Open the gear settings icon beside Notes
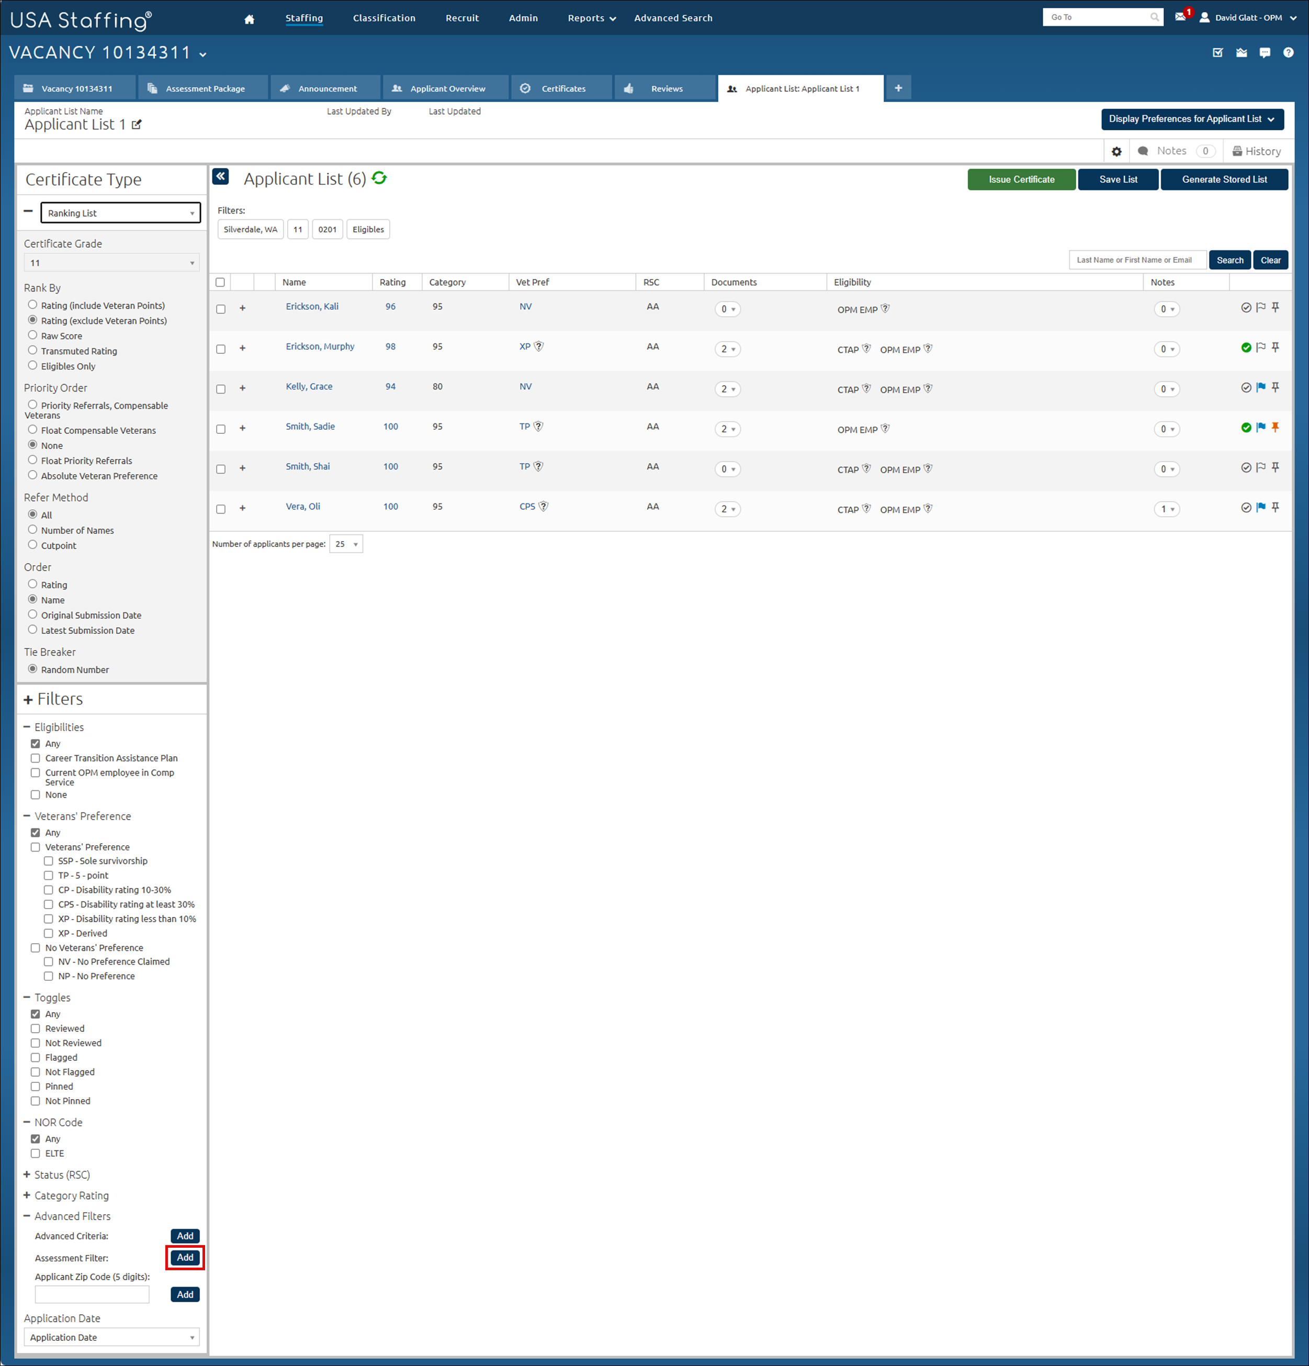The image size is (1309, 1366). 1116,151
